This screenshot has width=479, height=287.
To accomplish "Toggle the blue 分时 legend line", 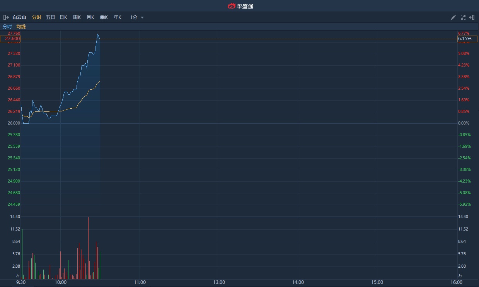I will pyautogui.click(x=7, y=27).
